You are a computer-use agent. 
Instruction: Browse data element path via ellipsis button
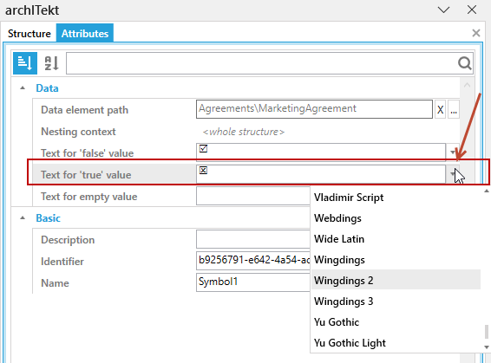454,110
